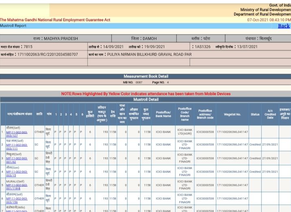Click the Mustroll Detail header bar
Image resolution: width=291 pixels, height=212 pixels.
click(x=146, y=100)
